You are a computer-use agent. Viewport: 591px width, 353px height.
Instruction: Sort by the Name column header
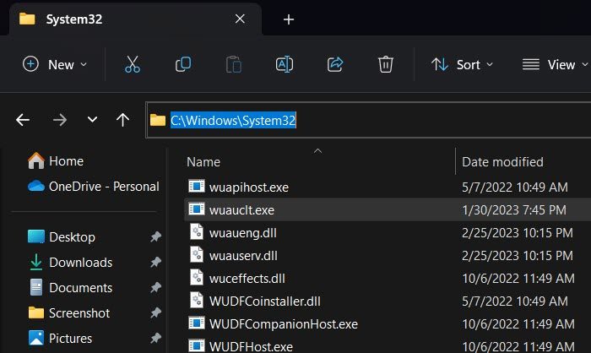pos(203,161)
